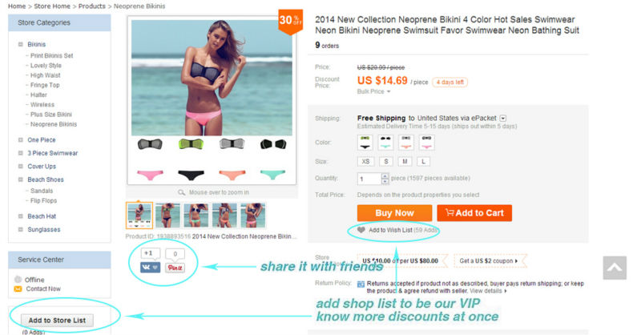Image resolution: width=641 pixels, height=335 pixels.
Task: Click the back-to-top arrow button
Action: click(615, 268)
